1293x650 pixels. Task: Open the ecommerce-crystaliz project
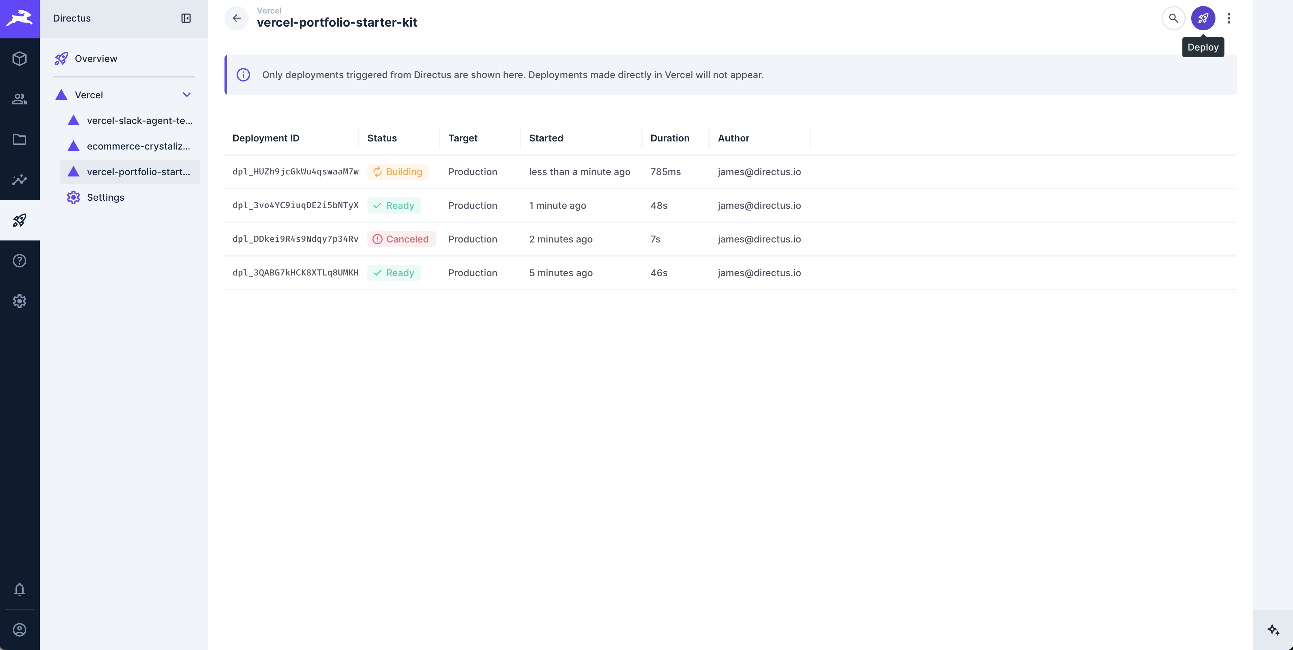coord(139,146)
